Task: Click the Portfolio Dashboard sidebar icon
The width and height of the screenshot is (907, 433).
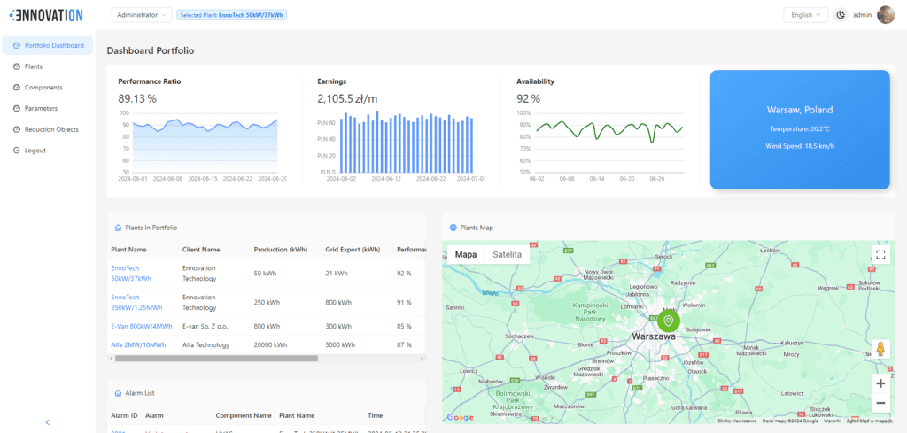Action: 16,45
